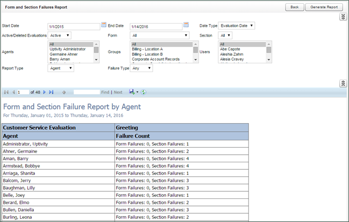Click the Find text search field
This screenshot has width=349, height=222.
[87, 92]
